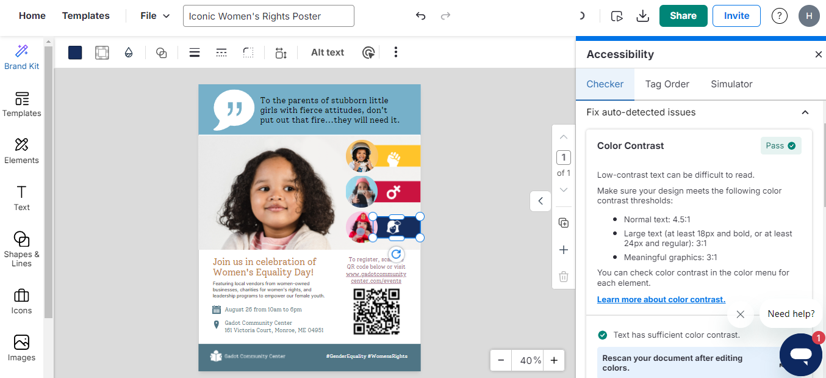Switch to the Checker tab
The width and height of the screenshot is (826, 378).
click(605, 84)
